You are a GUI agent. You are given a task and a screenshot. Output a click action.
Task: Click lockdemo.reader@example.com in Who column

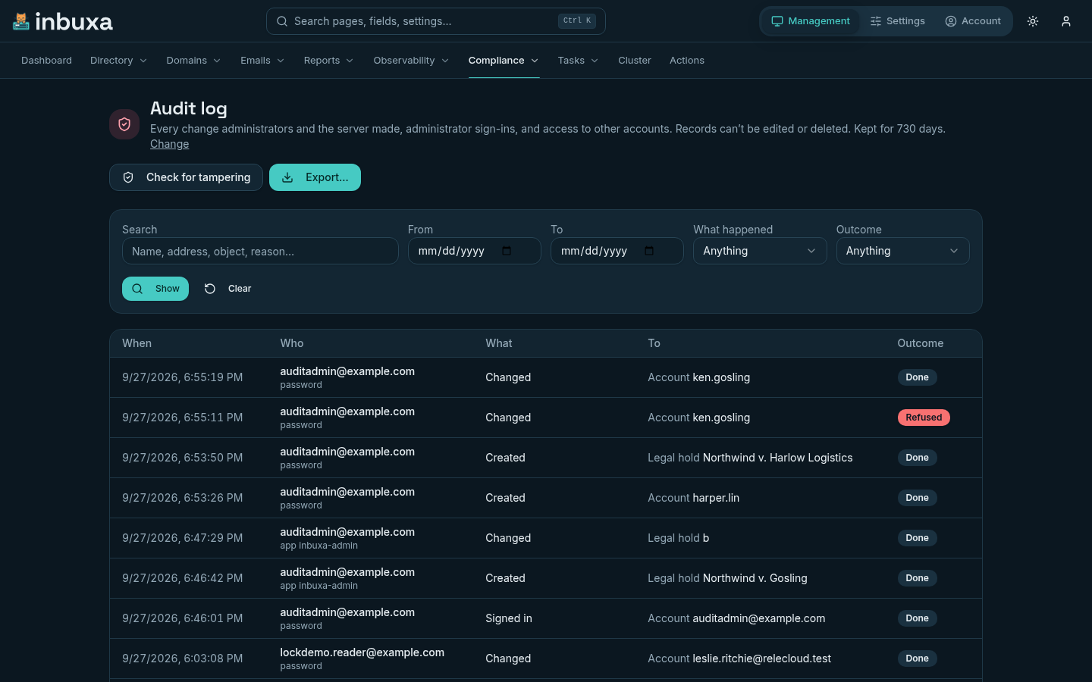[362, 652]
